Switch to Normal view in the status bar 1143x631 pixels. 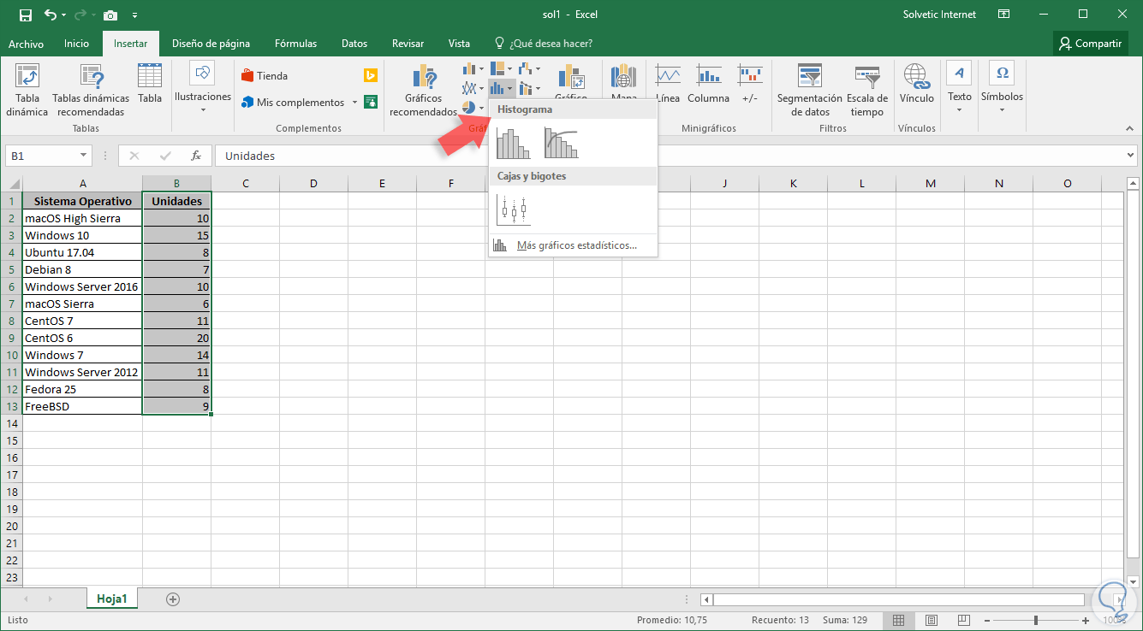tap(898, 620)
